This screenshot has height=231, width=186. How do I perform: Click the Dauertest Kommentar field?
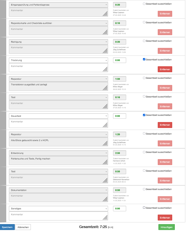[x=58, y=123]
